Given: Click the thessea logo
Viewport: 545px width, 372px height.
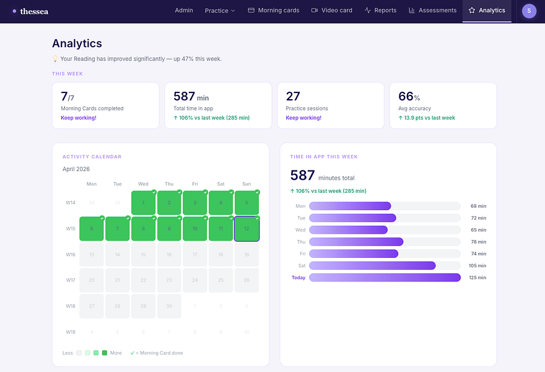Looking at the screenshot, I should coord(30,12).
